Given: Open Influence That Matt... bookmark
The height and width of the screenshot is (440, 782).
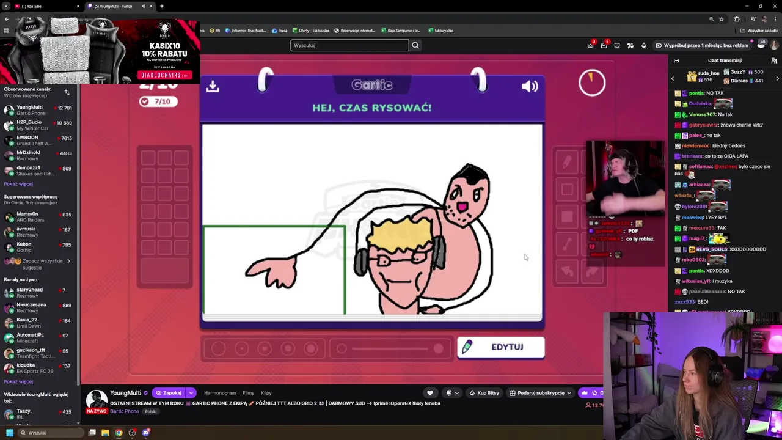Looking at the screenshot, I should (245, 31).
